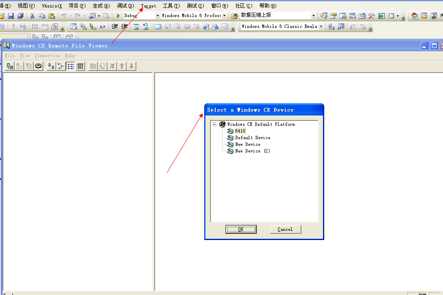This screenshot has width=443, height=295.
Task: Open the Connection menu in Remote File Viewer
Action: [47, 56]
